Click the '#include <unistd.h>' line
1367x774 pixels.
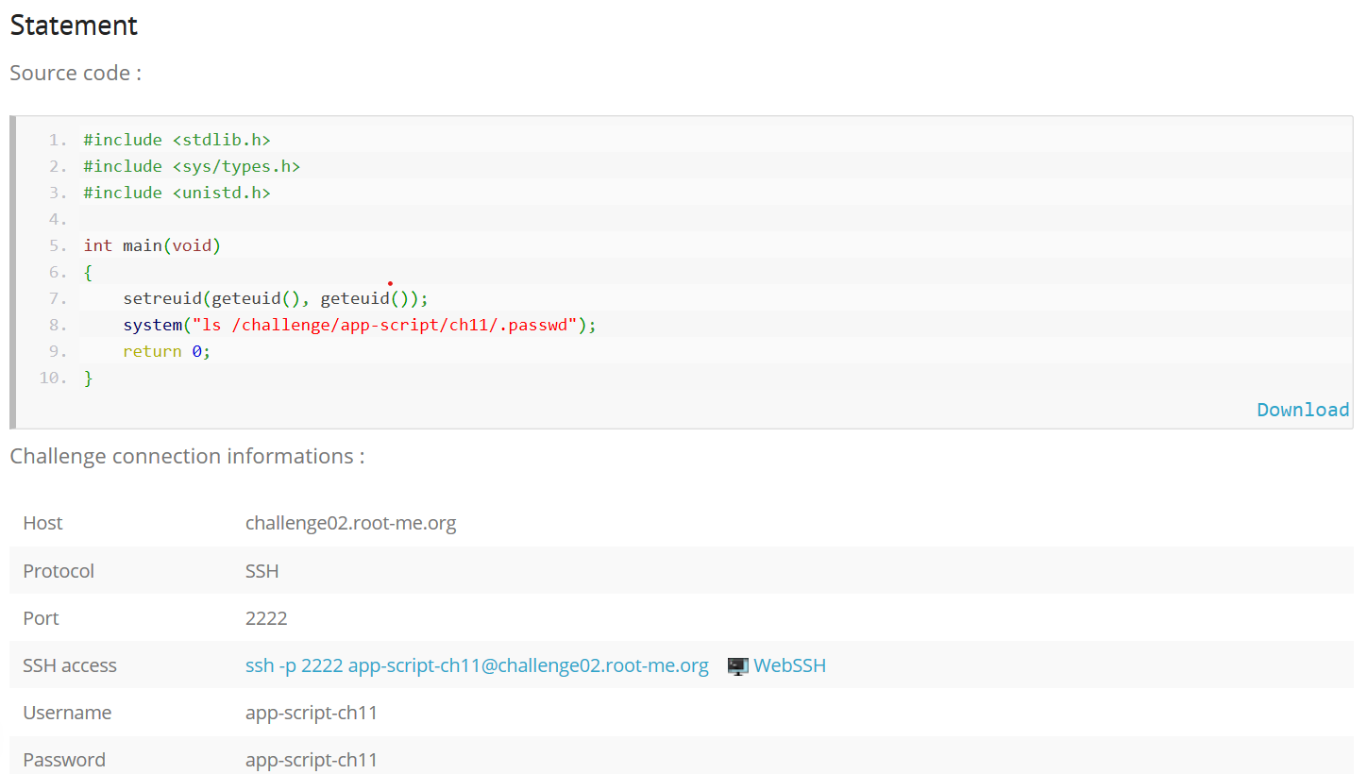(177, 193)
